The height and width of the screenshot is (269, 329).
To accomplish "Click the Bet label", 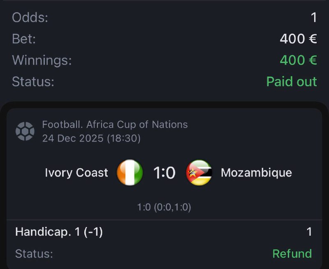I will 24,39.
